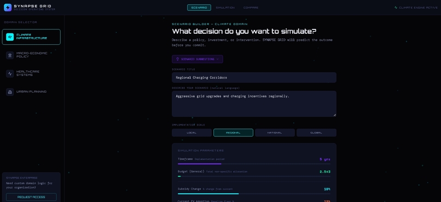The height and width of the screenshot is (202, 441).
Task: Click the Simulation Parameters heading
Action: tap(201, 151)
